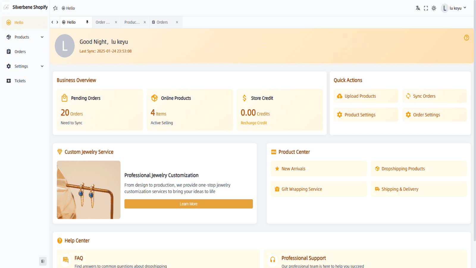This screenshot has height=268, width=476.
Task: Open Gift Wrapping Service
Action: (319, 189)
